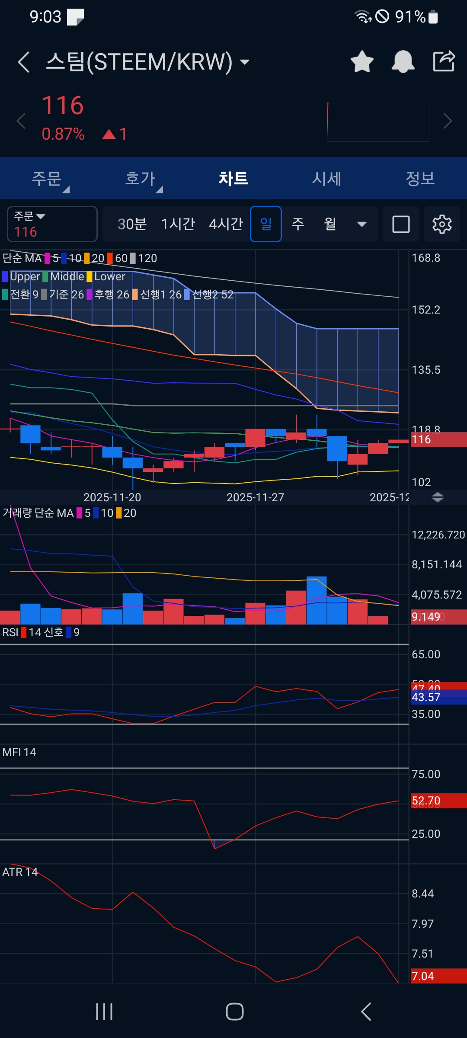The height and width of the screenshot is (1038, 467).
Task: Tap the 0.87% change percentage
Action: [63, 134]
